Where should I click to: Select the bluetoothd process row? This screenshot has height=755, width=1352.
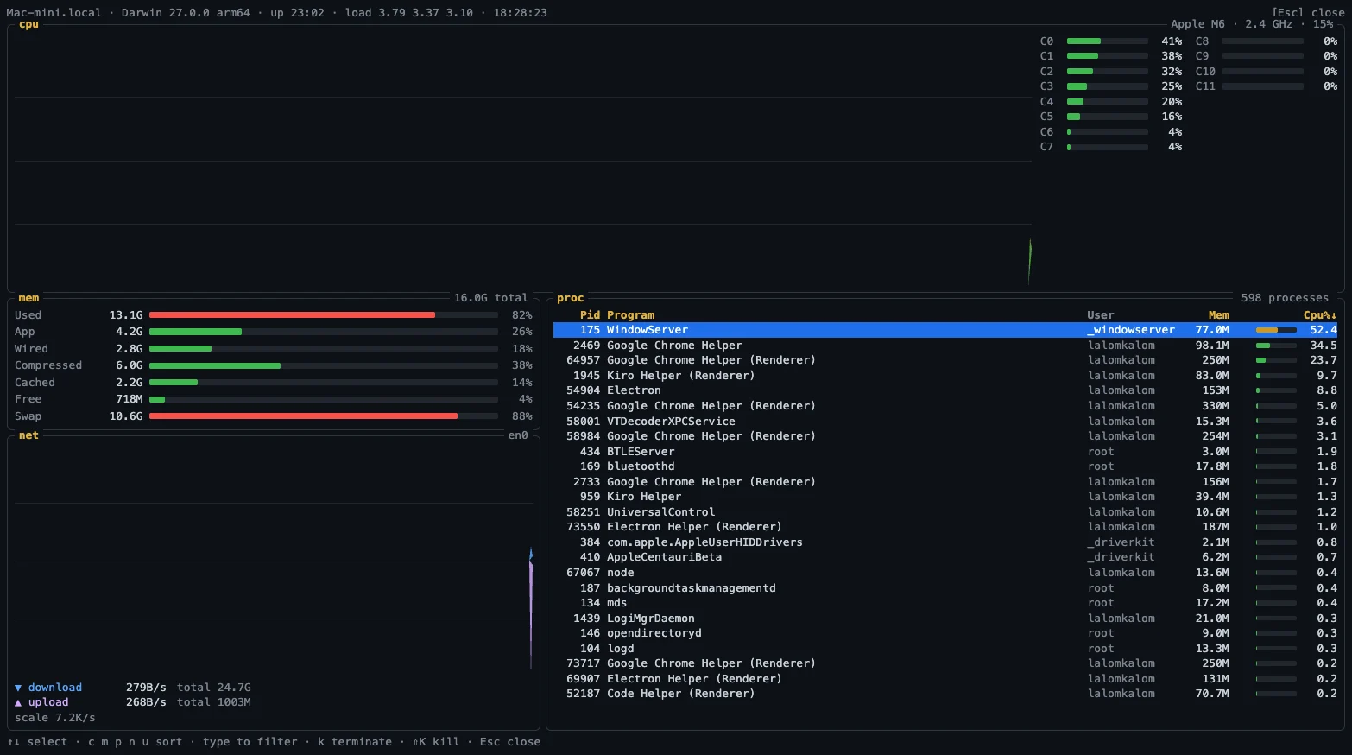pos(945,466)
